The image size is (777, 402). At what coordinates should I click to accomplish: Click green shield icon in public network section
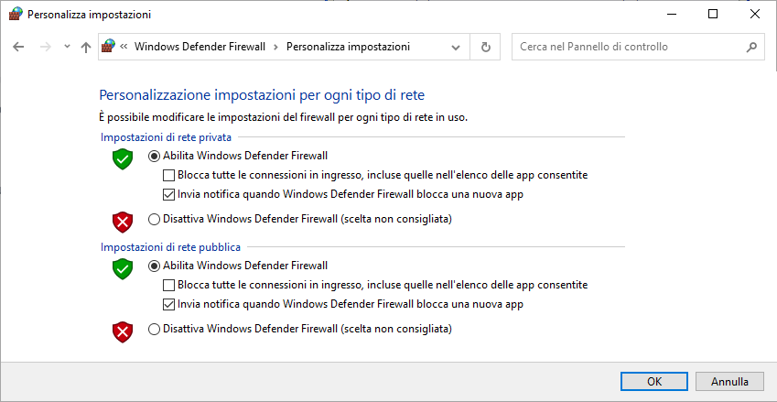(123, 269)
